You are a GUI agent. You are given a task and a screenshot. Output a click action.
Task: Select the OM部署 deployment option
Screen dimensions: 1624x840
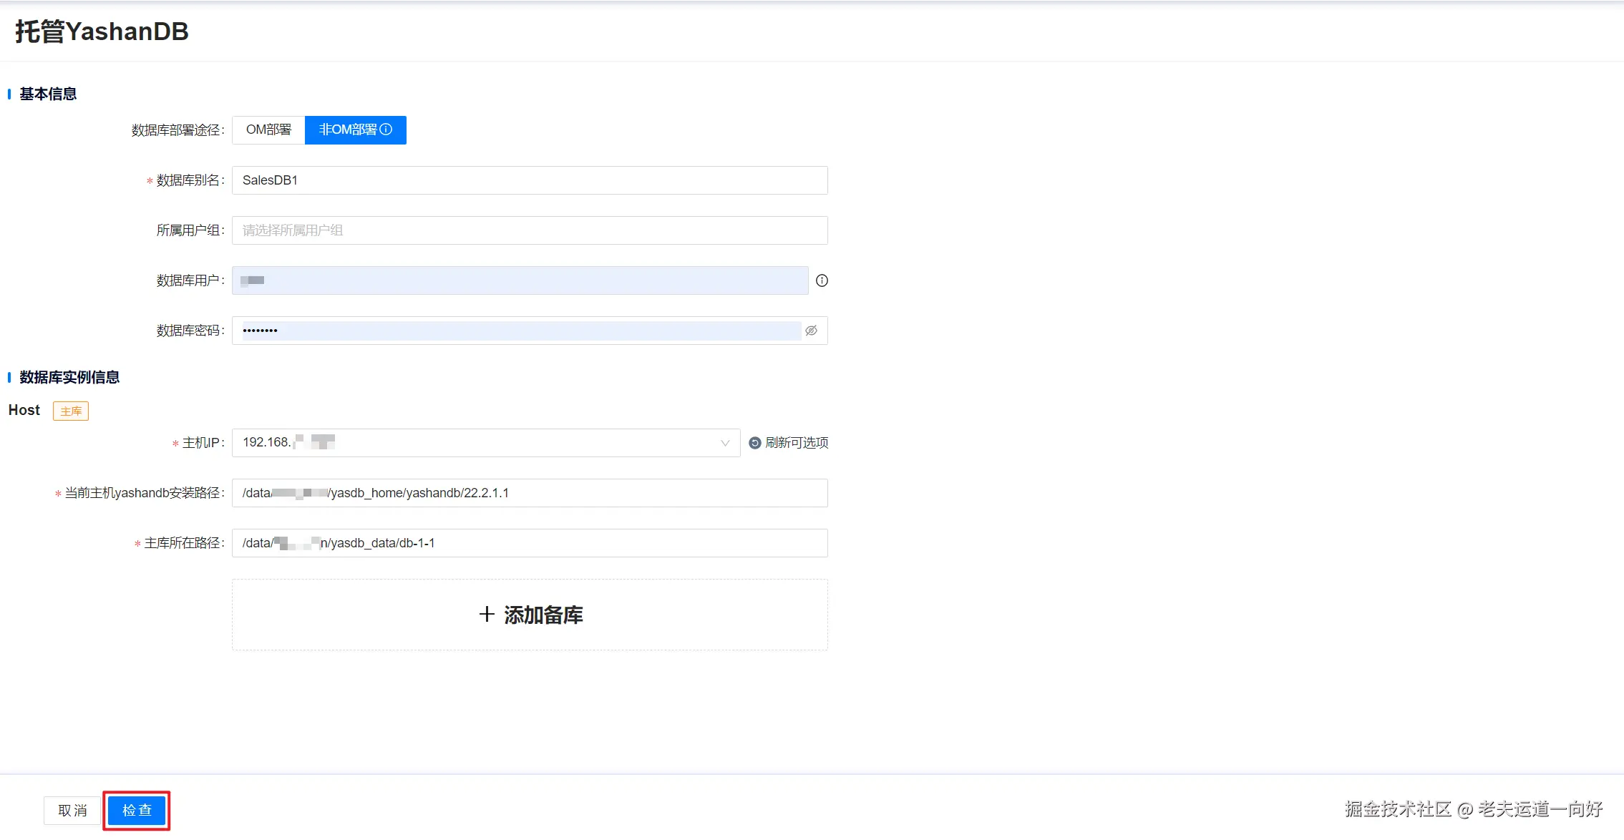[x=268, y=130]
